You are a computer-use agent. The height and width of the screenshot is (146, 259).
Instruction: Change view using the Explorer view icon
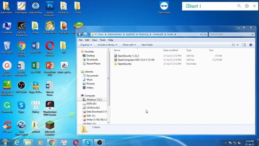tap(234, 45)
